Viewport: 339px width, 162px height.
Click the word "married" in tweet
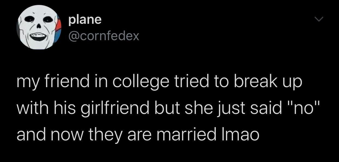(186, 135)
